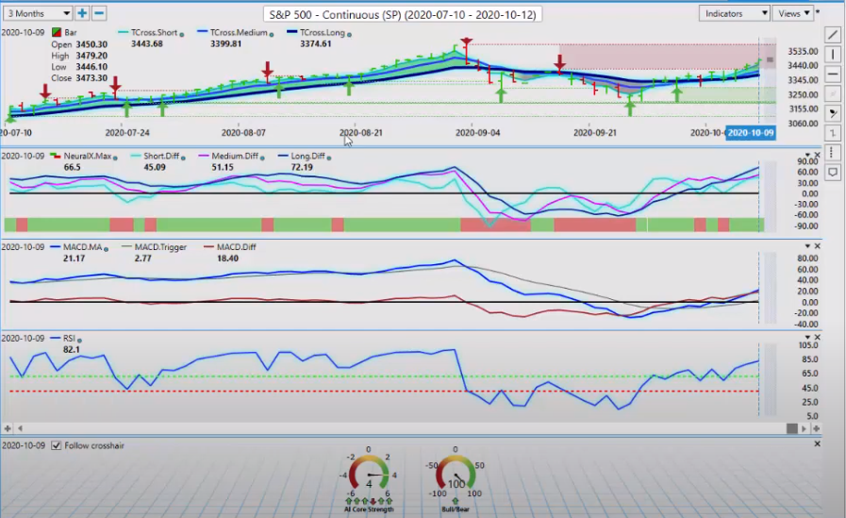Viewport: 846px width, 518px height.
Task: Select the horizontal line drawing tool
Action: (833, 74)
